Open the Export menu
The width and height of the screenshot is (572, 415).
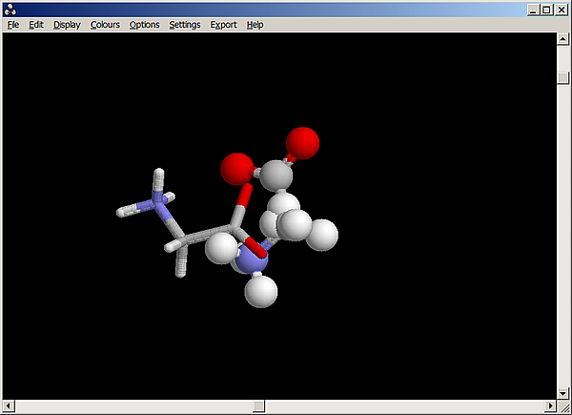[x=223, y=25]
